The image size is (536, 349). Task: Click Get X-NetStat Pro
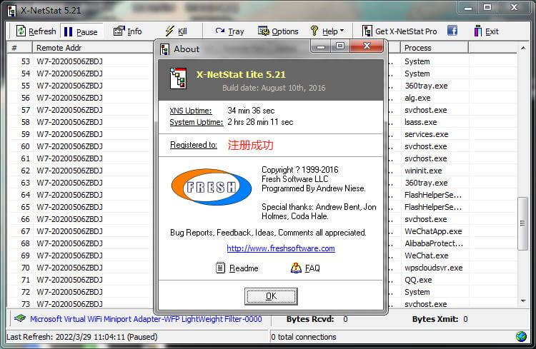pyautogui.click(x=399, y=31)
